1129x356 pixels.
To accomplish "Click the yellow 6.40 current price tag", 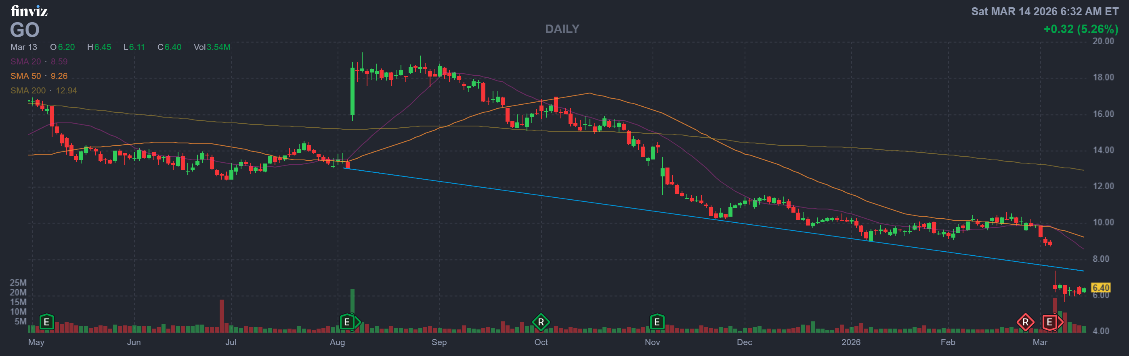I will pyautogui.click(x=1100, y=288).
